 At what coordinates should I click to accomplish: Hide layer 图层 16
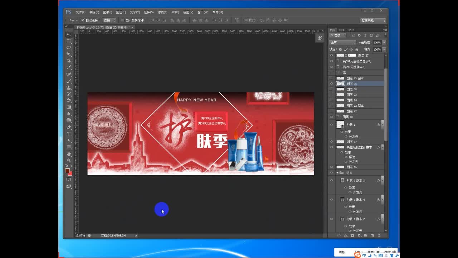(x=331, y=167)
